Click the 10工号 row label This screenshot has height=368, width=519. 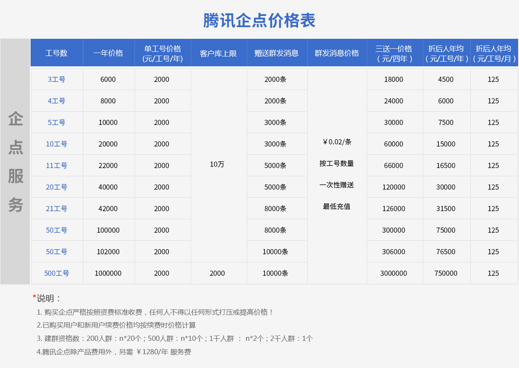(57, 144)
